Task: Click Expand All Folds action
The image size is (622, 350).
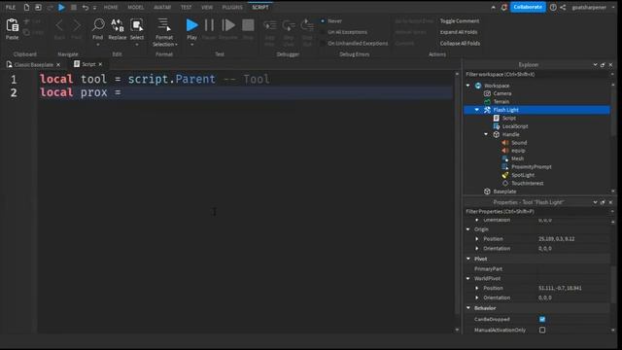Action: click(x=459, y=32)
